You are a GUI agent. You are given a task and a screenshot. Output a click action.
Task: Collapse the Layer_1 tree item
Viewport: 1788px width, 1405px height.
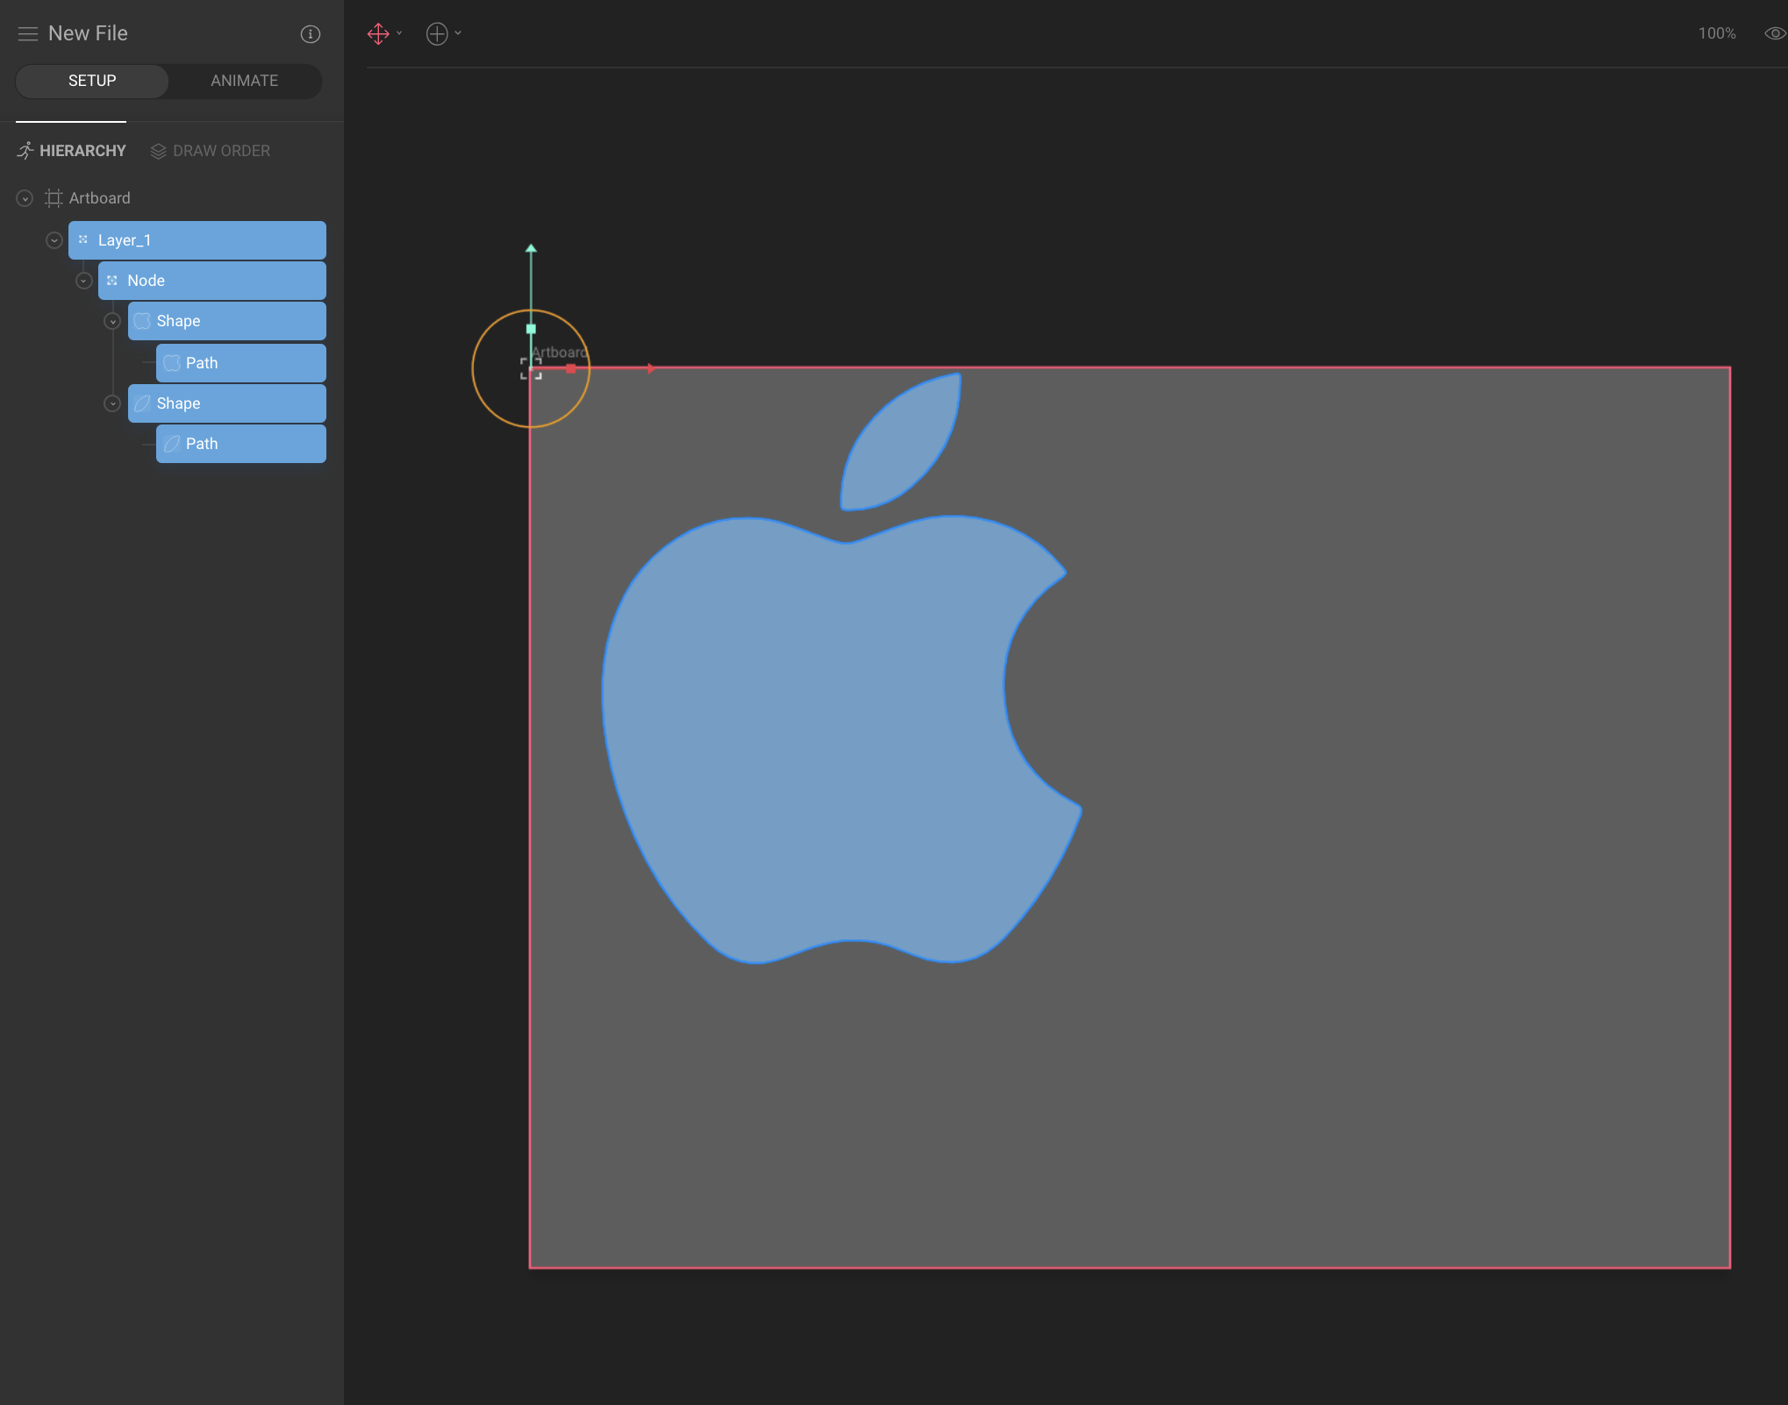(54, 240)
